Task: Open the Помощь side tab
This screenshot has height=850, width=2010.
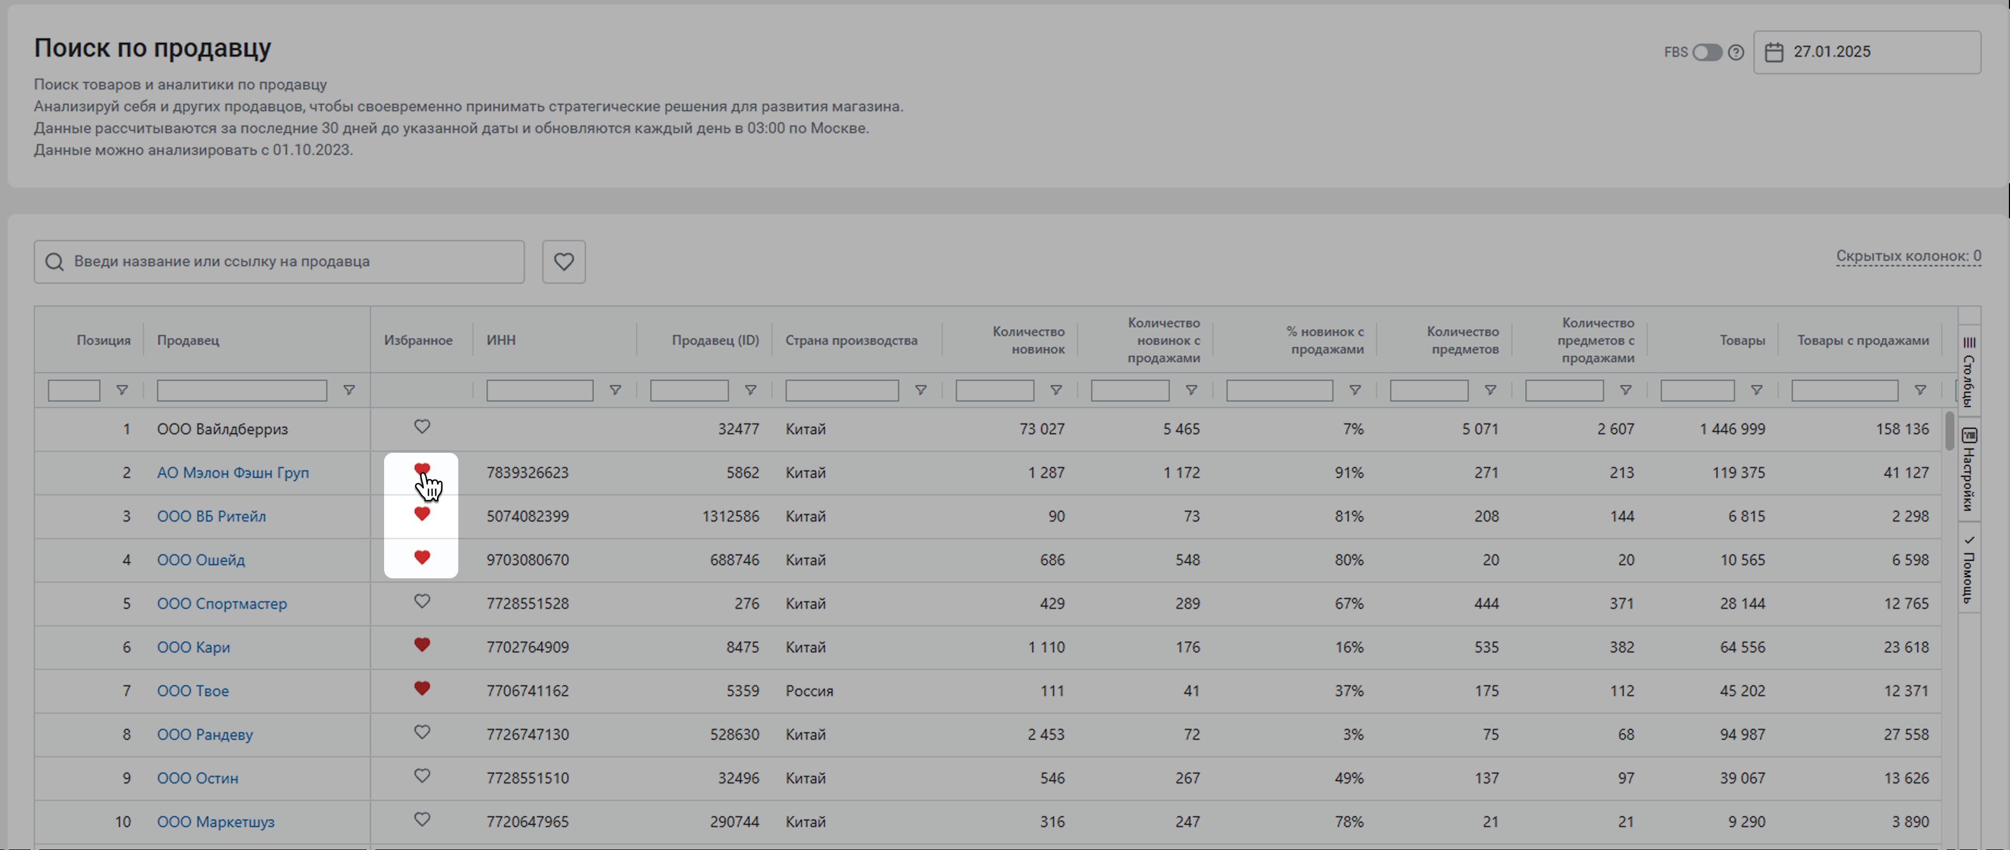Action: [x=1969, y=568]
